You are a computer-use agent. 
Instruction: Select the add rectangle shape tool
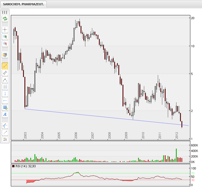point(5,107)
